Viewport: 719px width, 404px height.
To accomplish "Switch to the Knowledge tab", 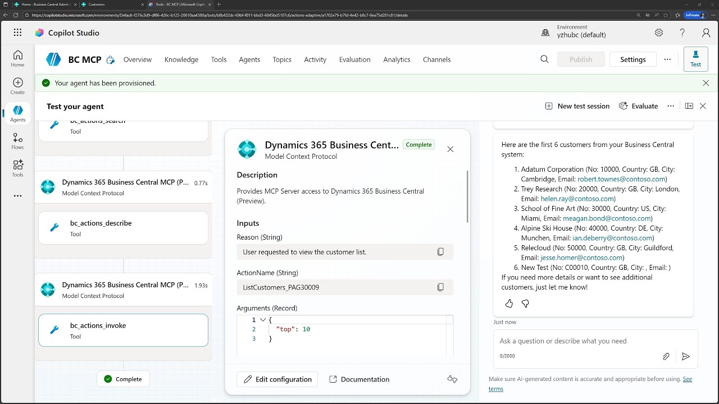I will [181, 59].
